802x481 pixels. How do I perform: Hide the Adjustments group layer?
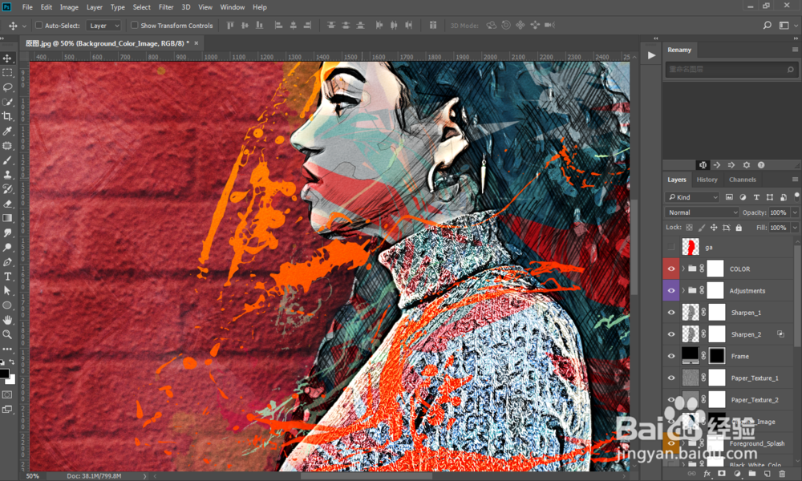671,291
